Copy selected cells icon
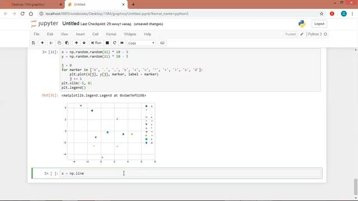 click(59, 43)
